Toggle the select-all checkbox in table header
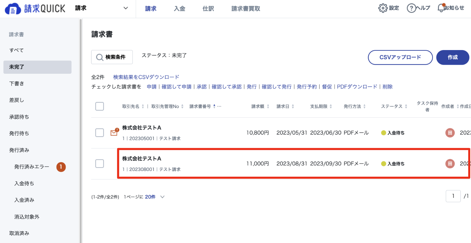This screenshot has height=243, width=471. 100,106
